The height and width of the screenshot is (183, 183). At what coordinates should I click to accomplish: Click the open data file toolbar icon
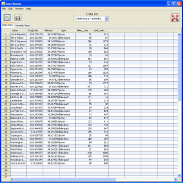point(7,17)
